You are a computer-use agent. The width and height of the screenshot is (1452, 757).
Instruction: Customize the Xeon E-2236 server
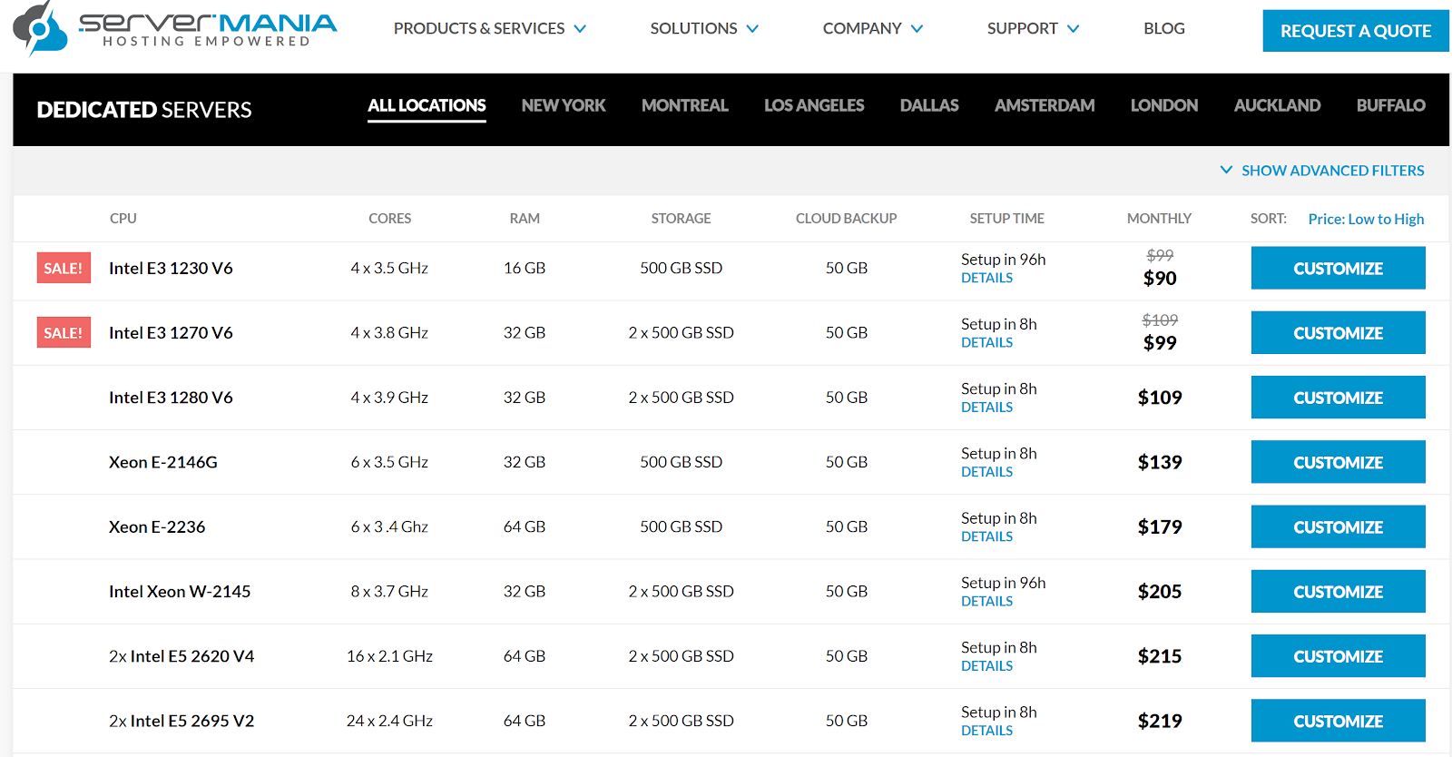click(x=1338, y=527)
